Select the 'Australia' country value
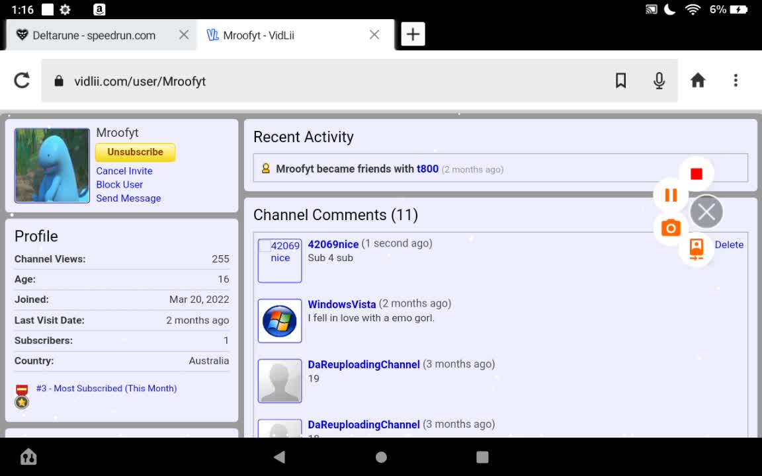This screenshot has width=762, height=476. tap(209, 360)
